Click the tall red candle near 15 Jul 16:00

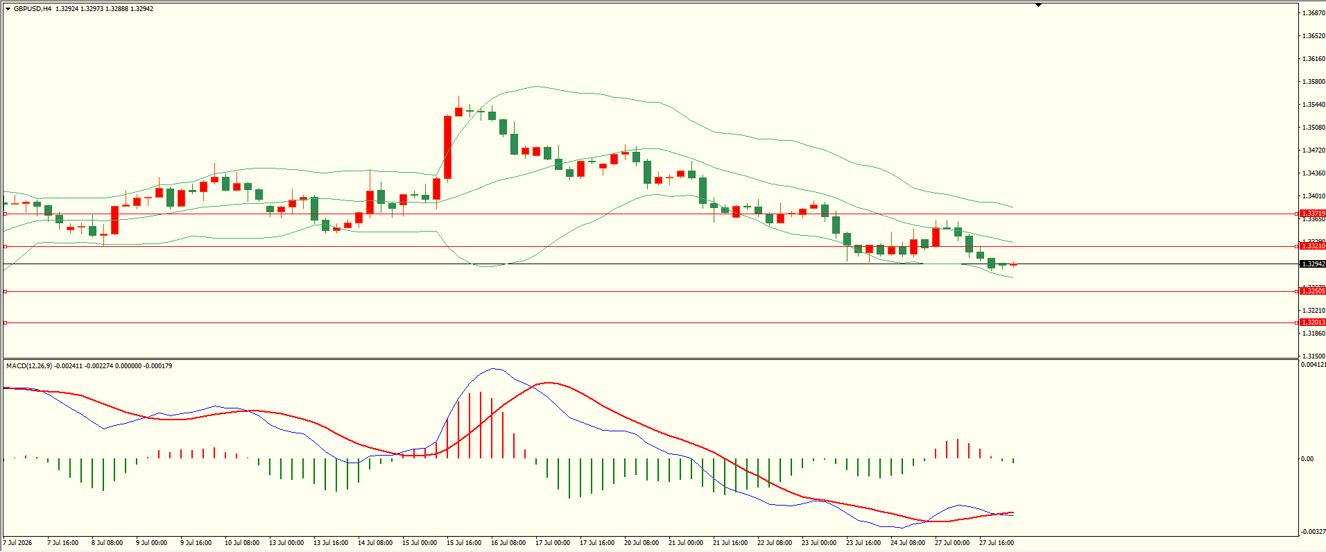pyautogui.click(x=447, y=147)
